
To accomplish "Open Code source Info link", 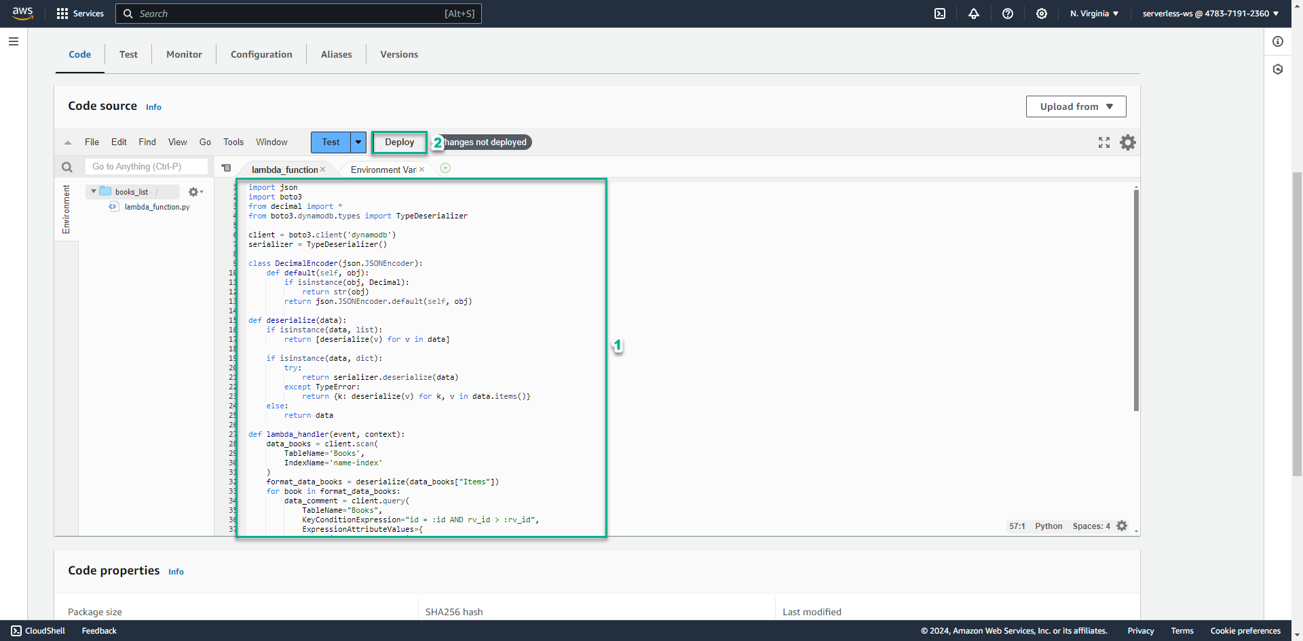I will click(153, 107).
